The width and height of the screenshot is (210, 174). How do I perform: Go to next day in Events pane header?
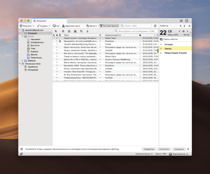coord(184,26)
